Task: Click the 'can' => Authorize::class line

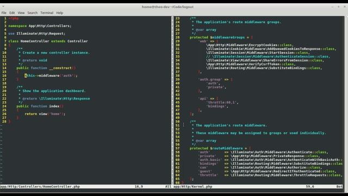Action: 260,167
